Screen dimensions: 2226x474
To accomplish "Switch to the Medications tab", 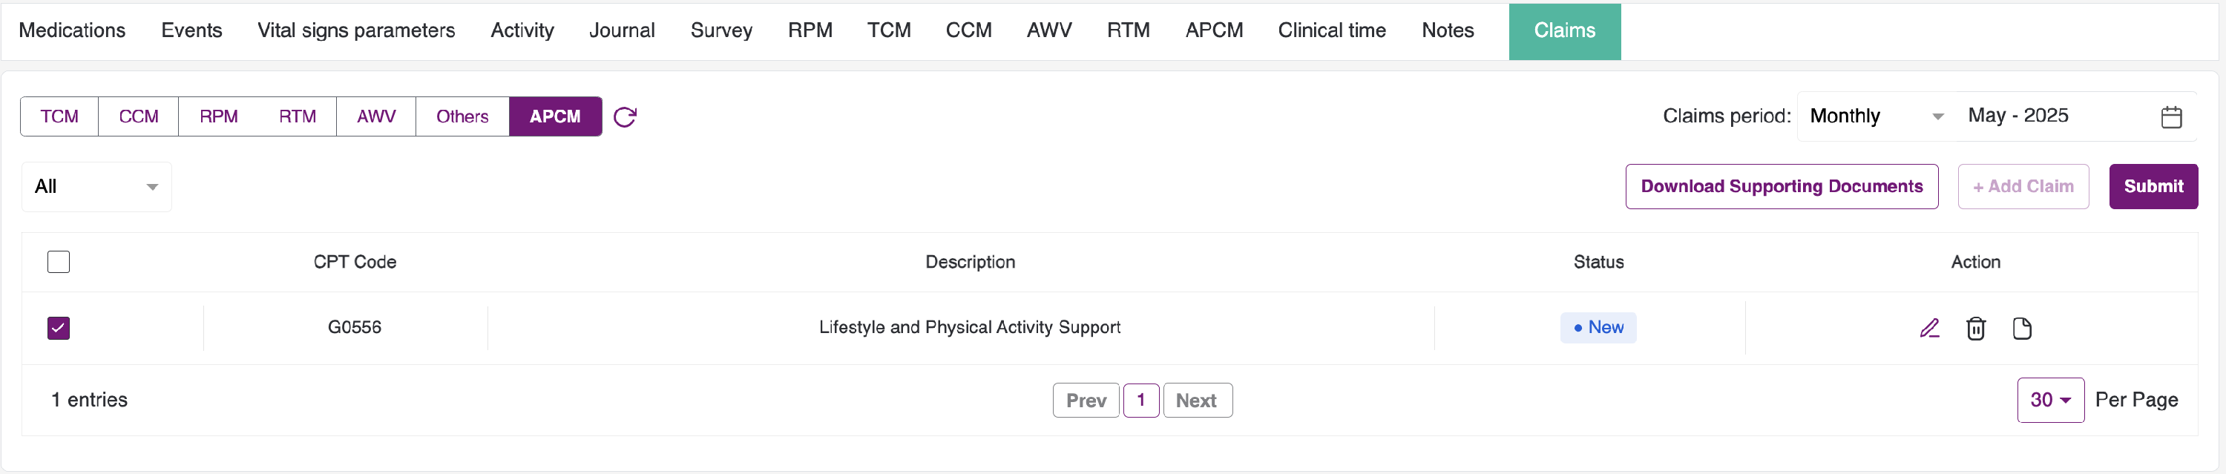I will pyautogui.click(x=72, y=30).
